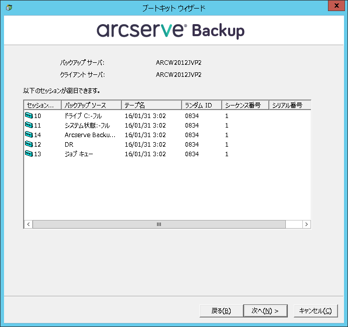Click the tape icon for session 13
348x327 pixels.
(29, 154)
